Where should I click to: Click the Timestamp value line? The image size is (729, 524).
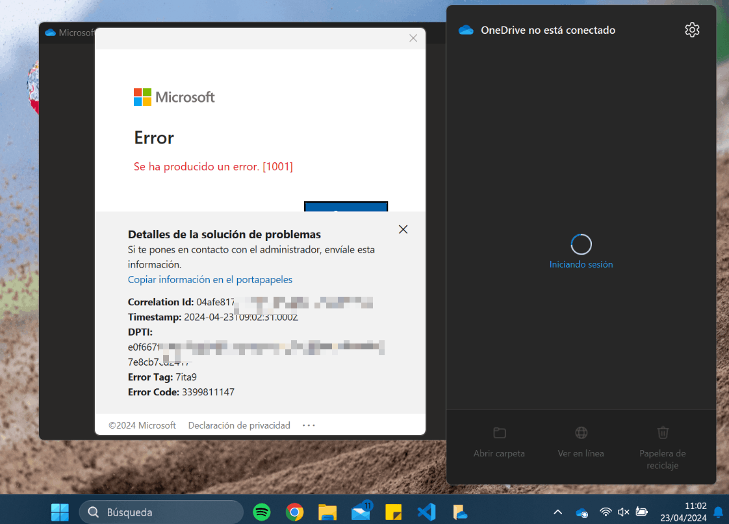pyautogui.click(x=213, y=318)
